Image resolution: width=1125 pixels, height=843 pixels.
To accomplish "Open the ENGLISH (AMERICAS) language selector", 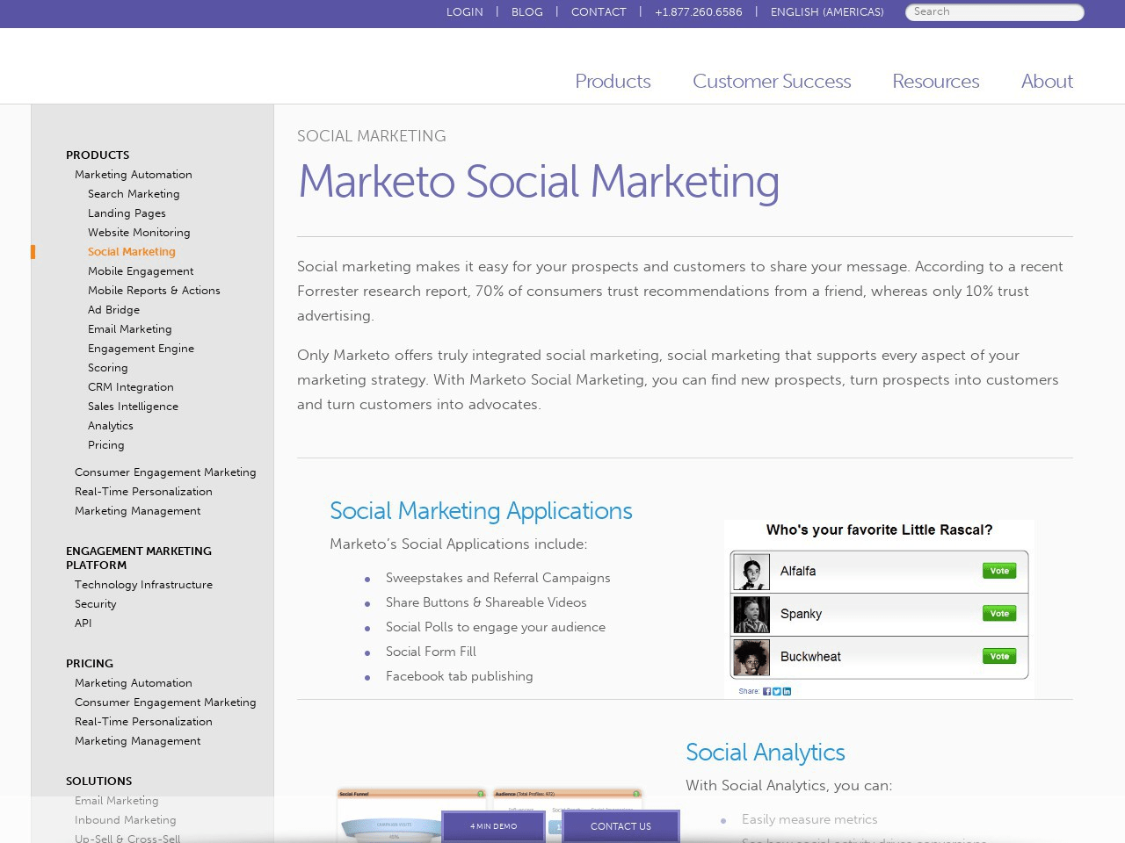I will pos(827,12).
